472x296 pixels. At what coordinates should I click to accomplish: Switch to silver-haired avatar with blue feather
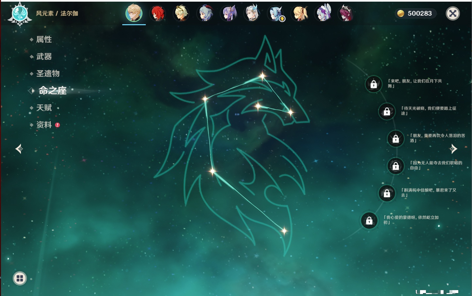point(252,13)
